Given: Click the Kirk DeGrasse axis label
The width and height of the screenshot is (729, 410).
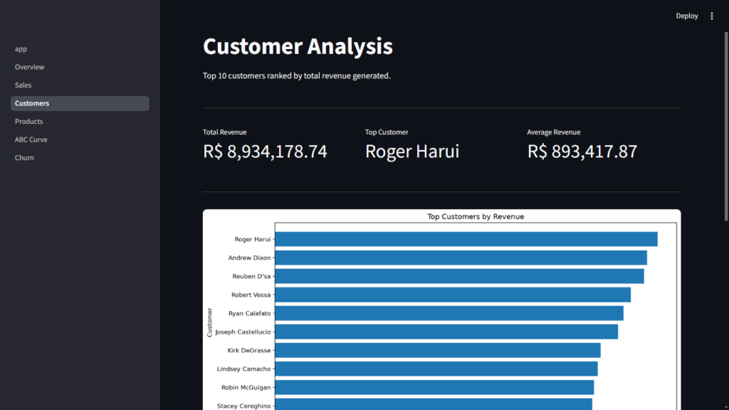Looking at the screenshot, I should [x=249, y=350].
